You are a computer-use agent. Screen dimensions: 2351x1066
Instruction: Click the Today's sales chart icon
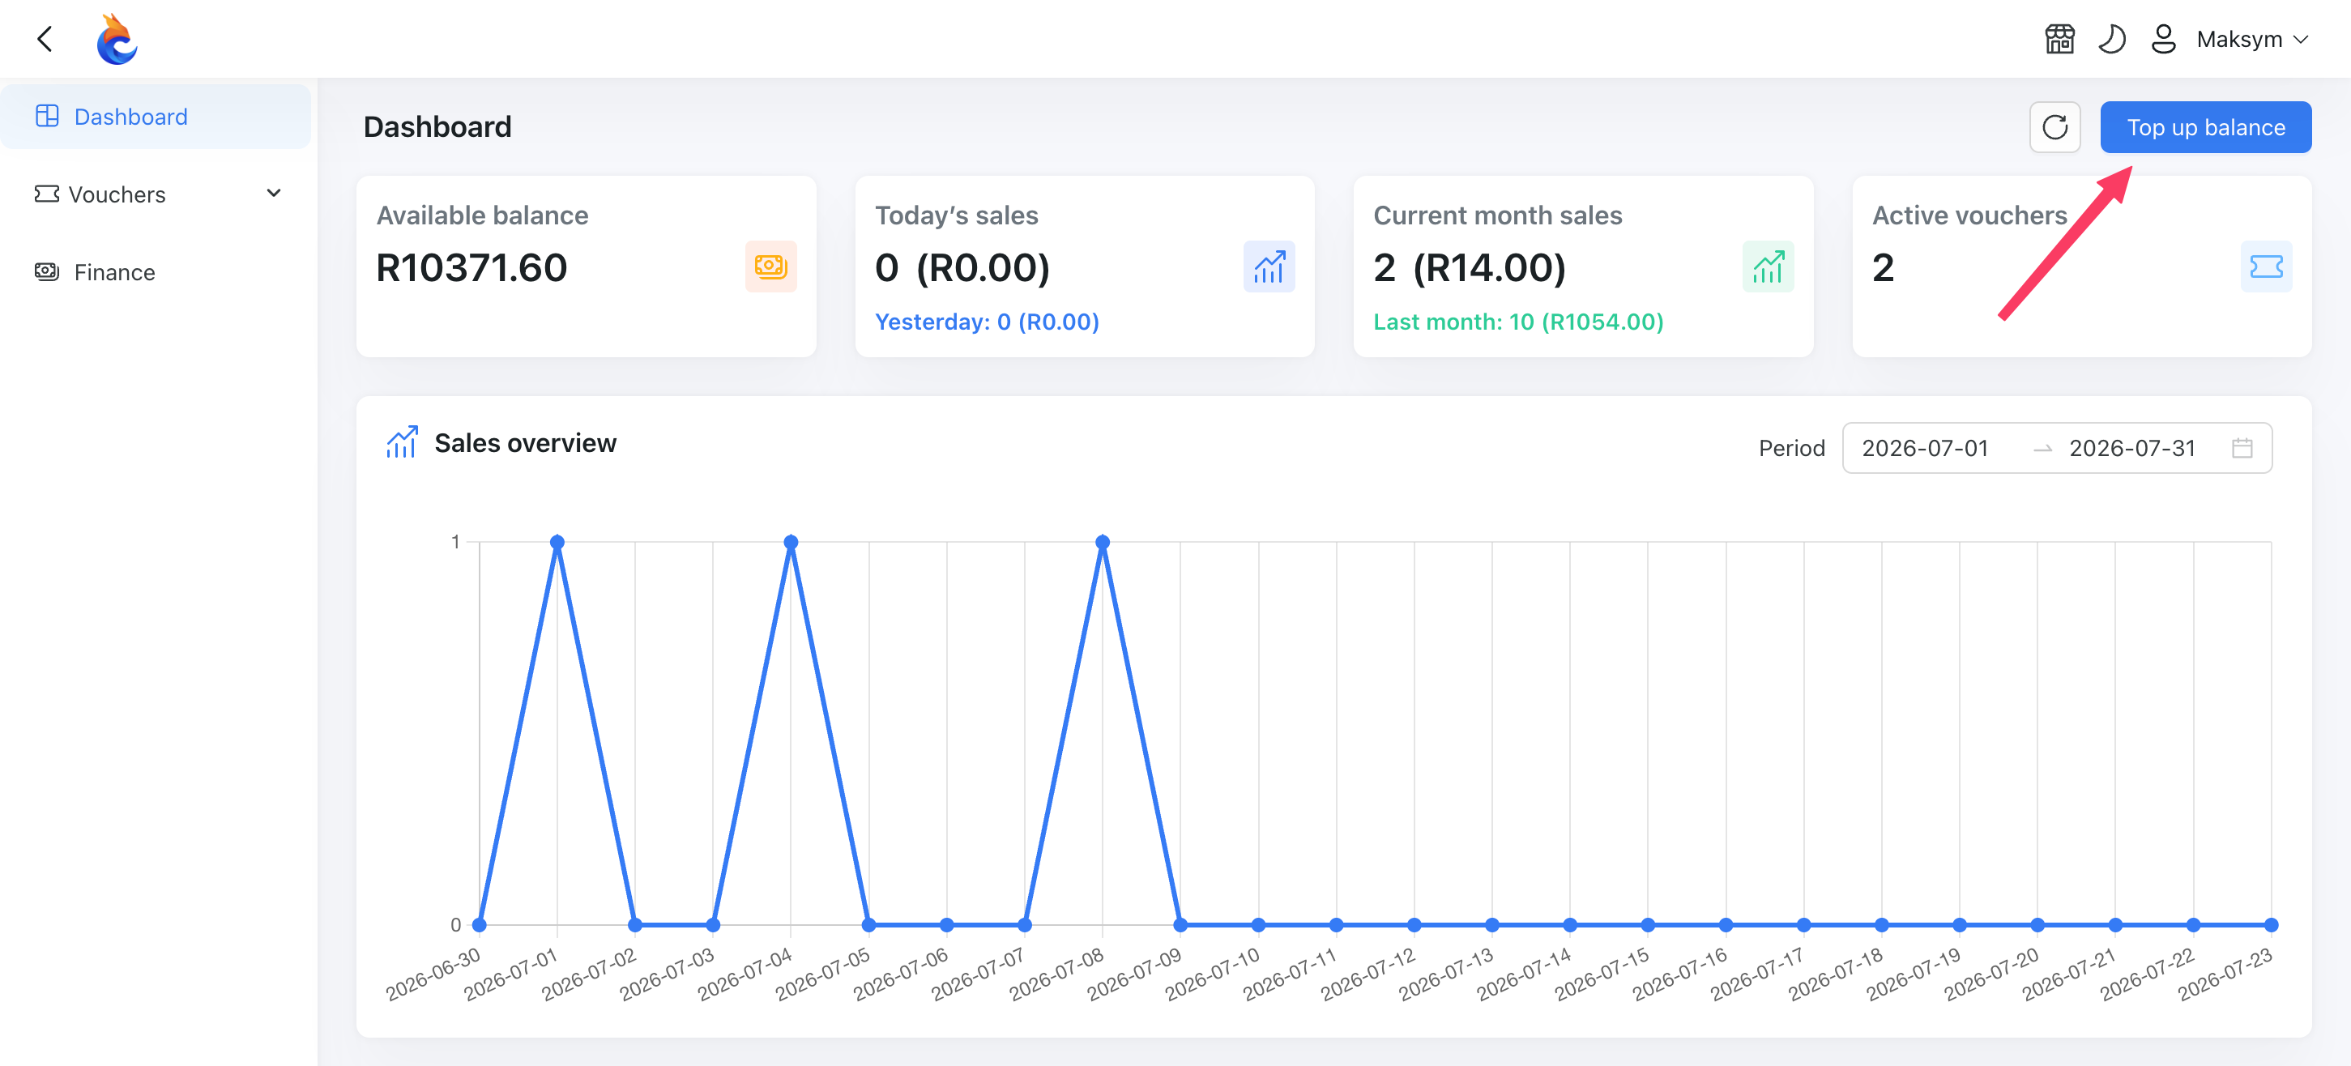pos(1269,266)
